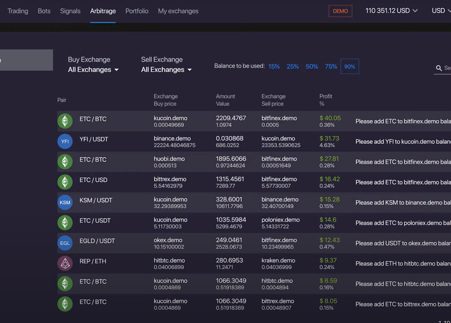Click the $ 9.37 profit value
This screenshot has height=323, width=451.
[328, 261]
